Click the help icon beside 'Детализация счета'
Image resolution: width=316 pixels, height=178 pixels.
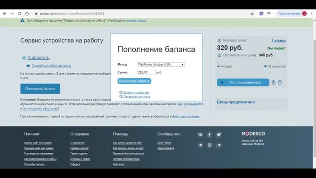click(121, 96)
